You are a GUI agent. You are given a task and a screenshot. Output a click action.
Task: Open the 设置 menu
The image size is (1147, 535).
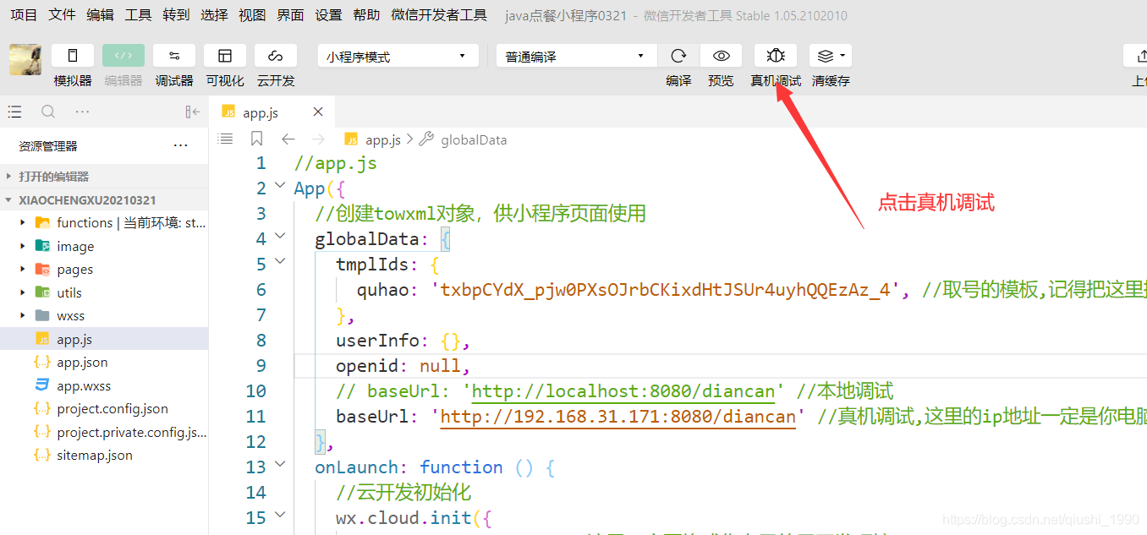click(328, 15)
